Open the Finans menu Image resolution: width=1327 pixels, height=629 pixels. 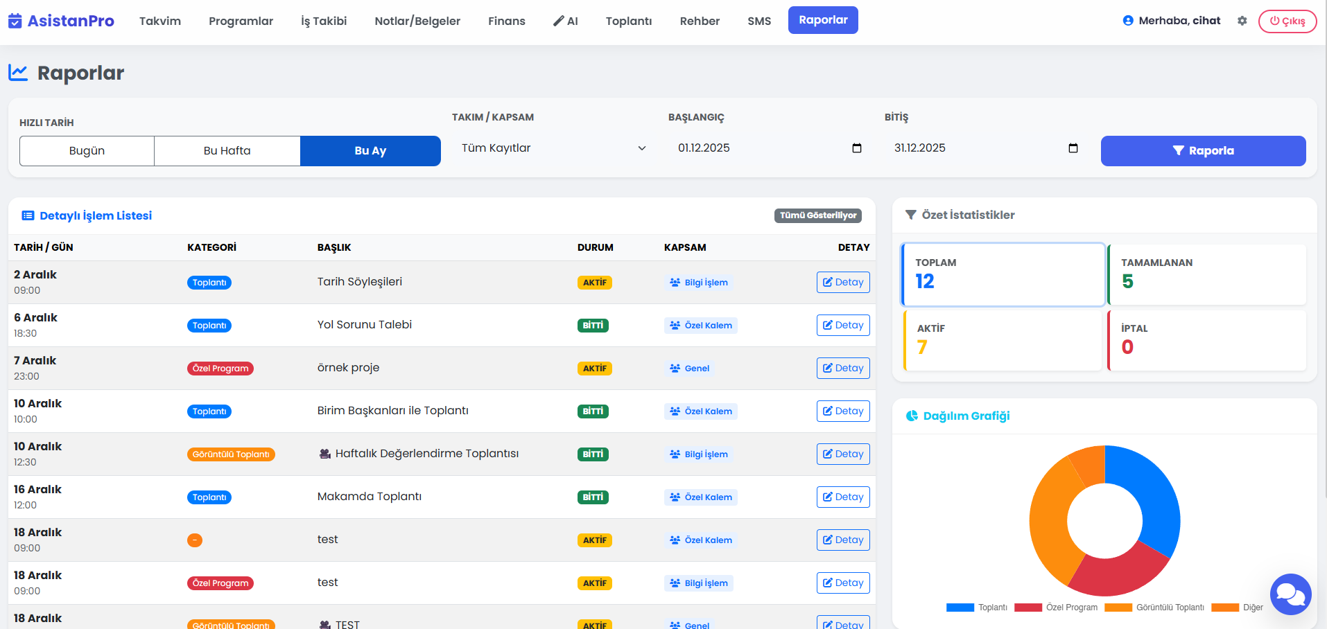[506, 21]
